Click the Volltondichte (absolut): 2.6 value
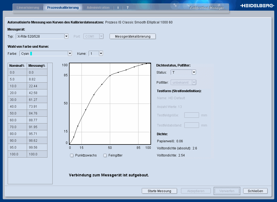The image size is (277, 202). [x=177, y=148]
